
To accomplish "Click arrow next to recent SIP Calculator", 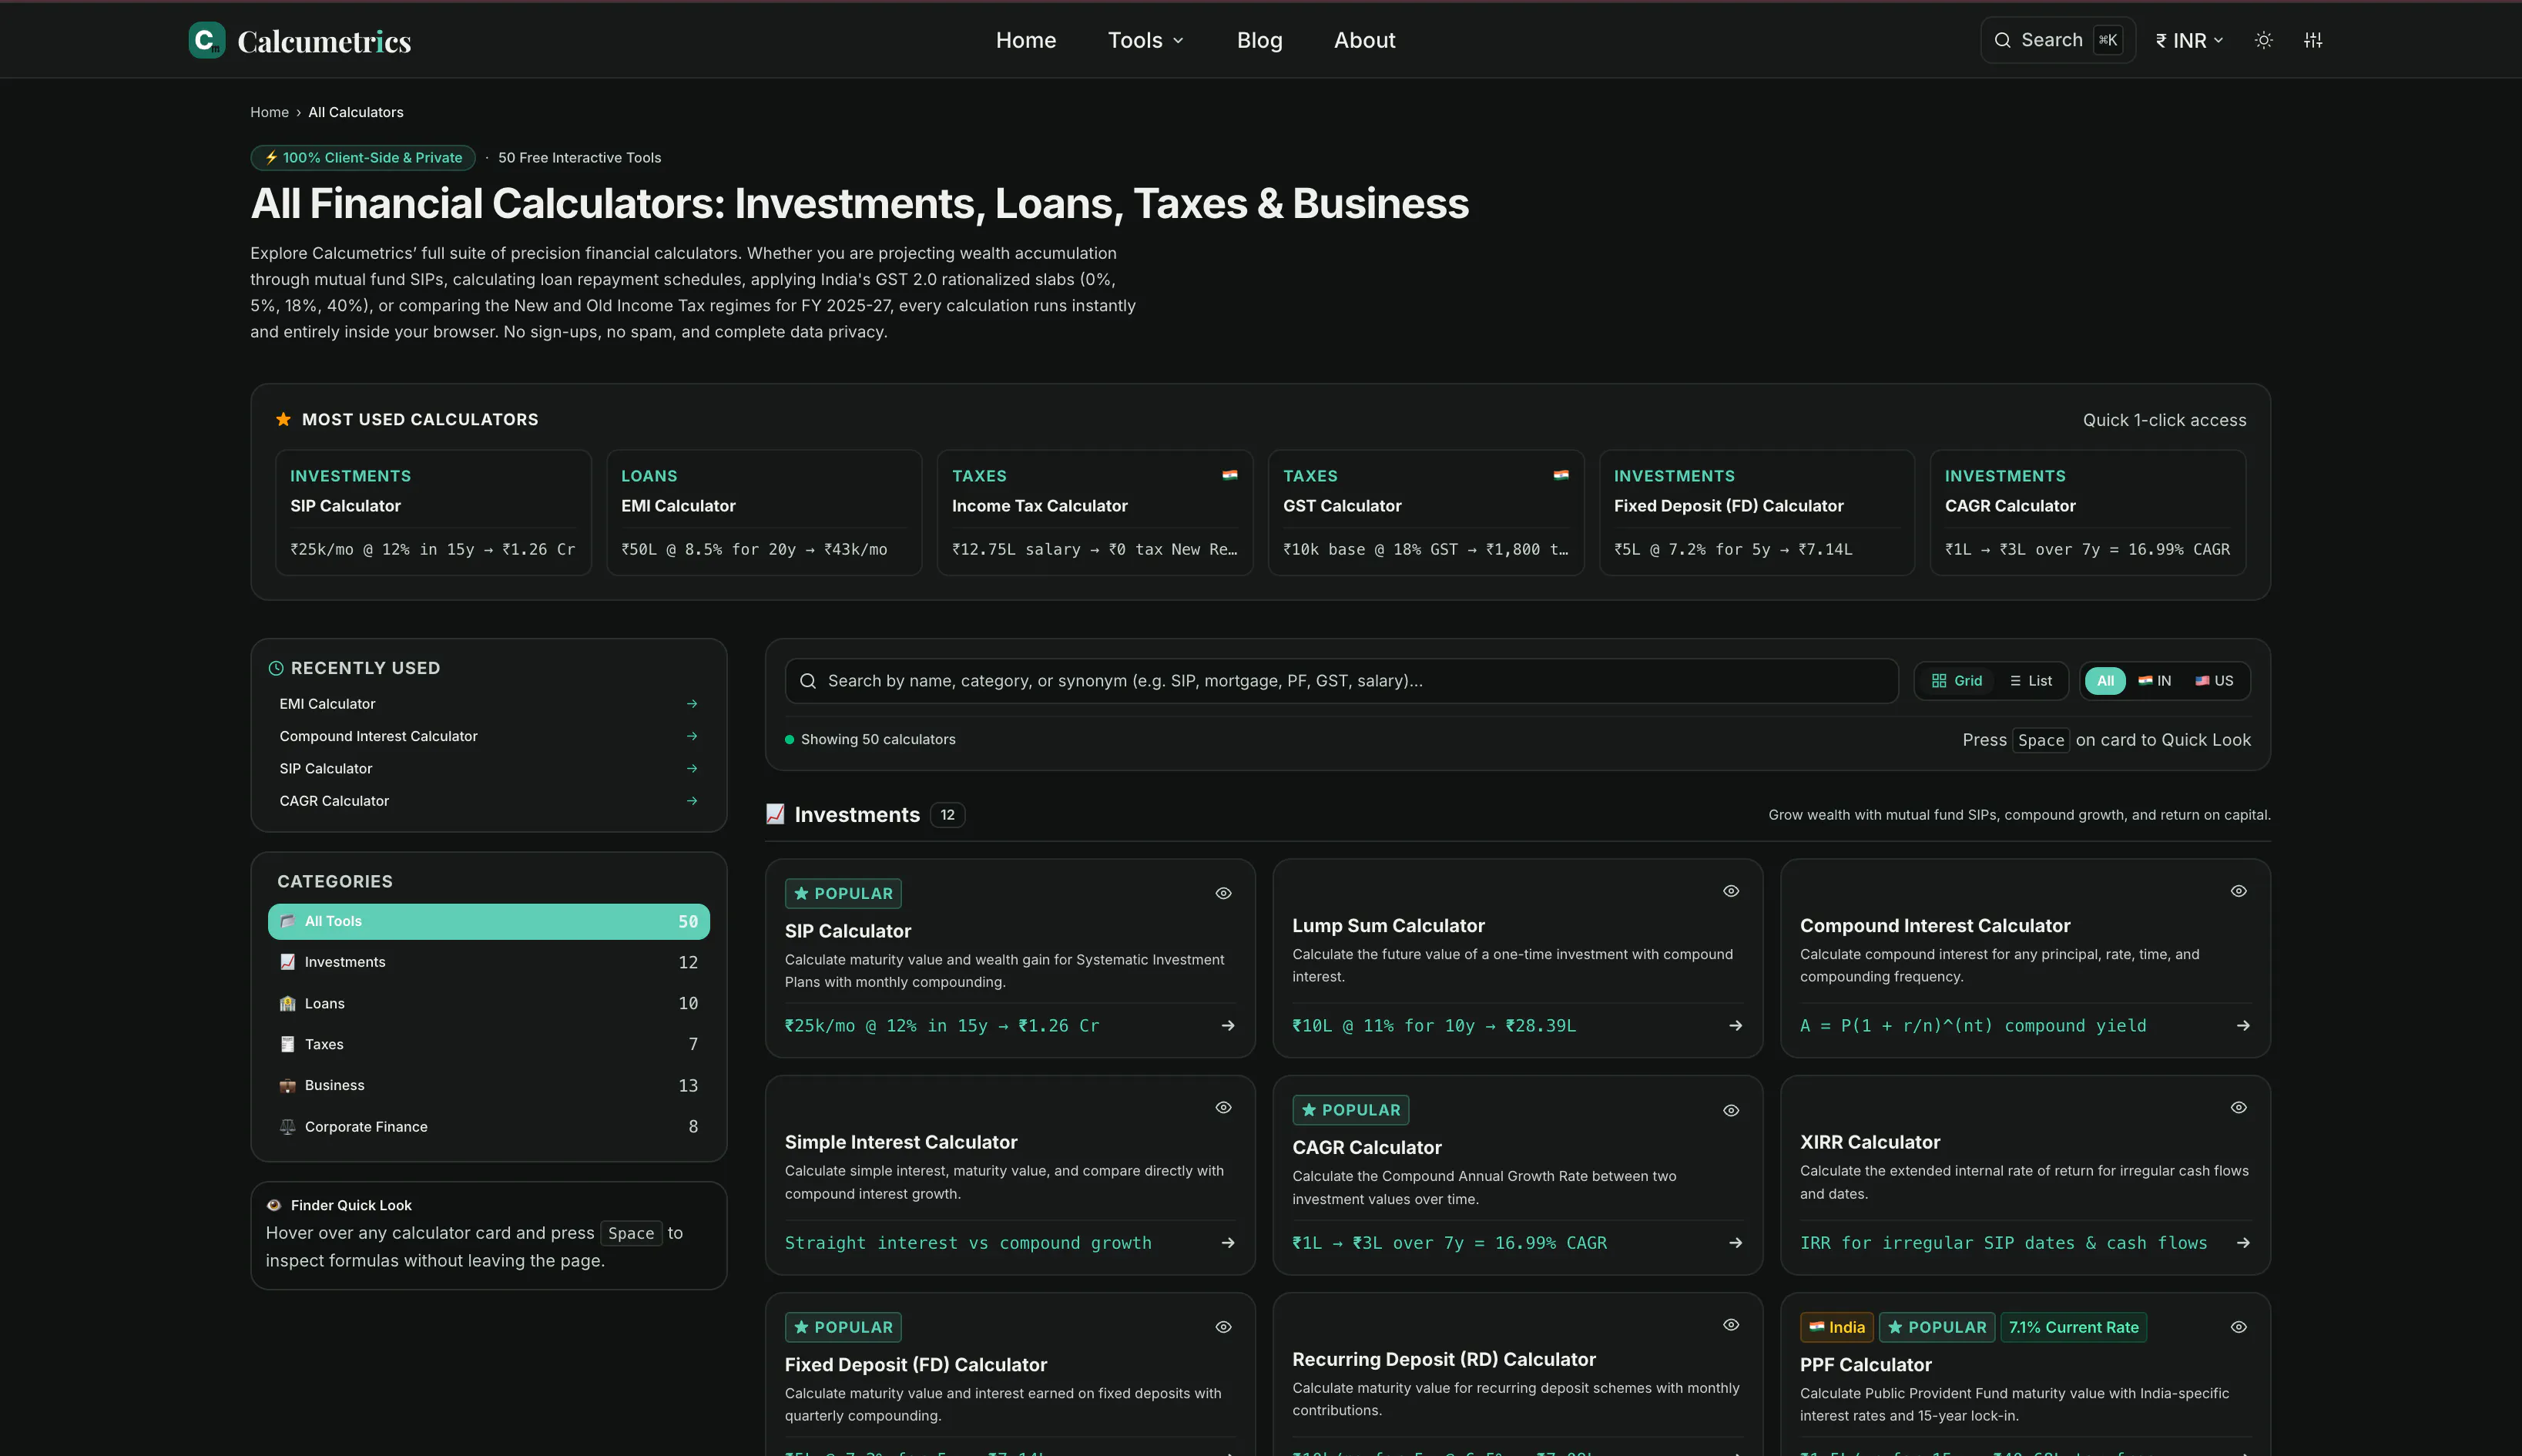I will click(x=692, y=768).
